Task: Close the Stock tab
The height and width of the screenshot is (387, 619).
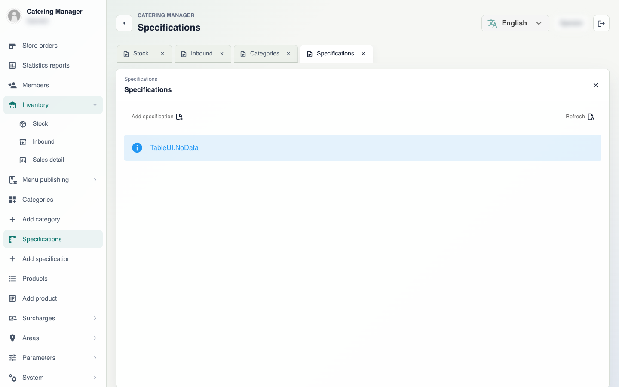Action: pyautogui.click(x=162, y=54)
